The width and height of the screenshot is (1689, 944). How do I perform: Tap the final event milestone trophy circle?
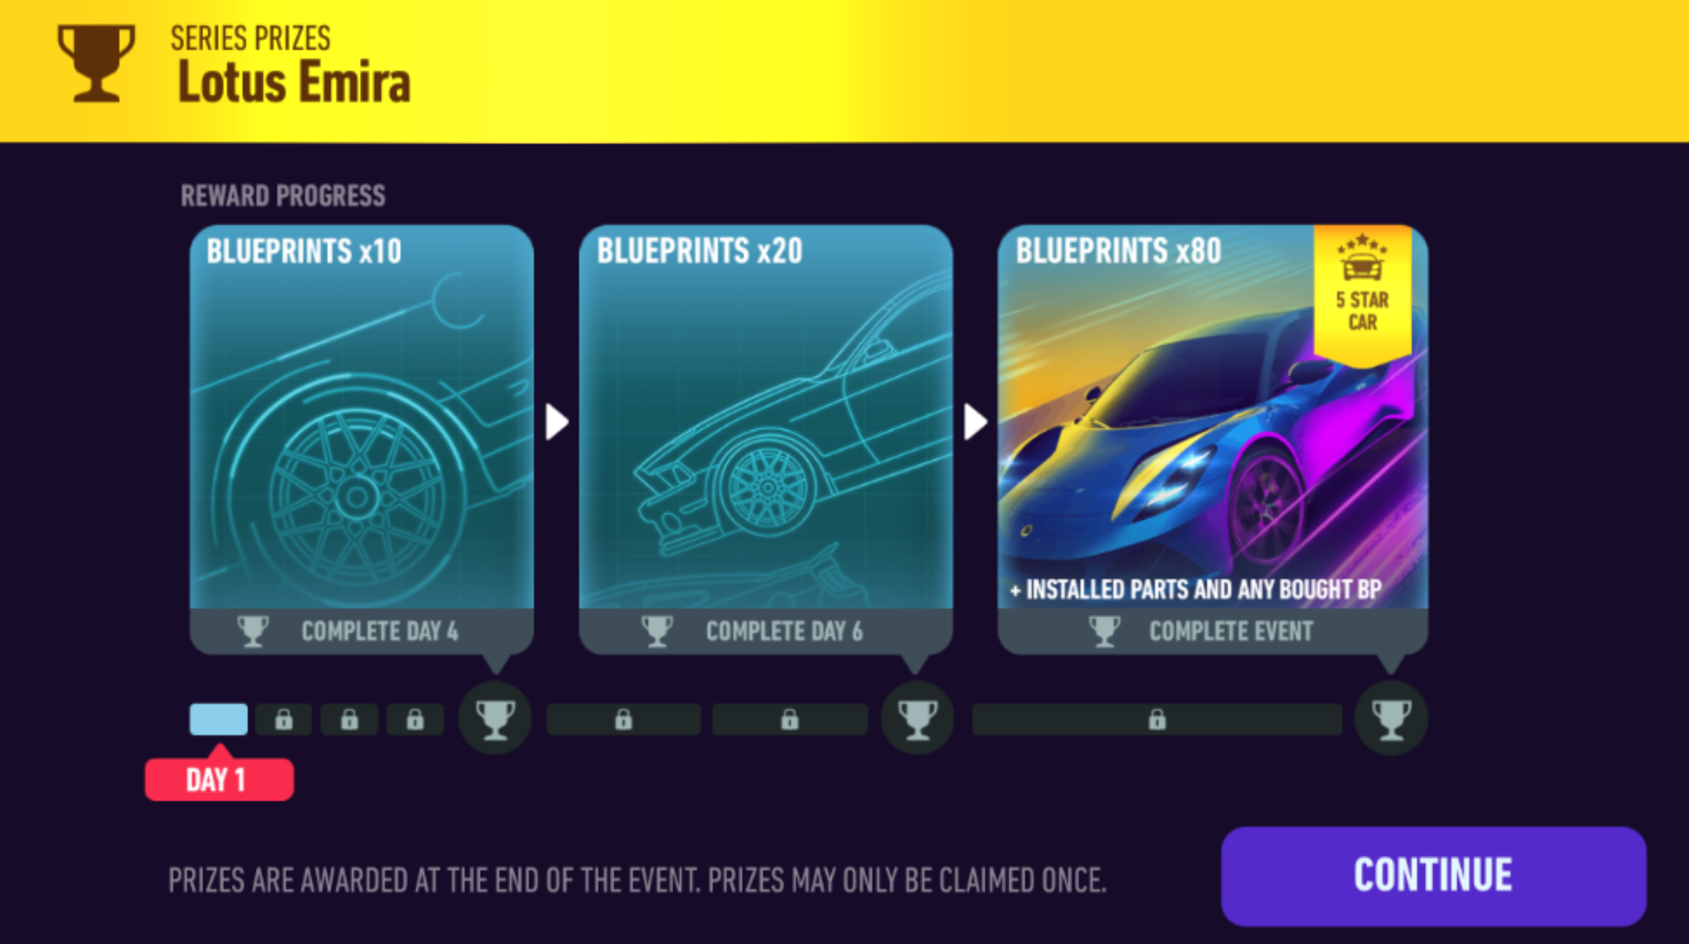click(x=1391, y=718)
